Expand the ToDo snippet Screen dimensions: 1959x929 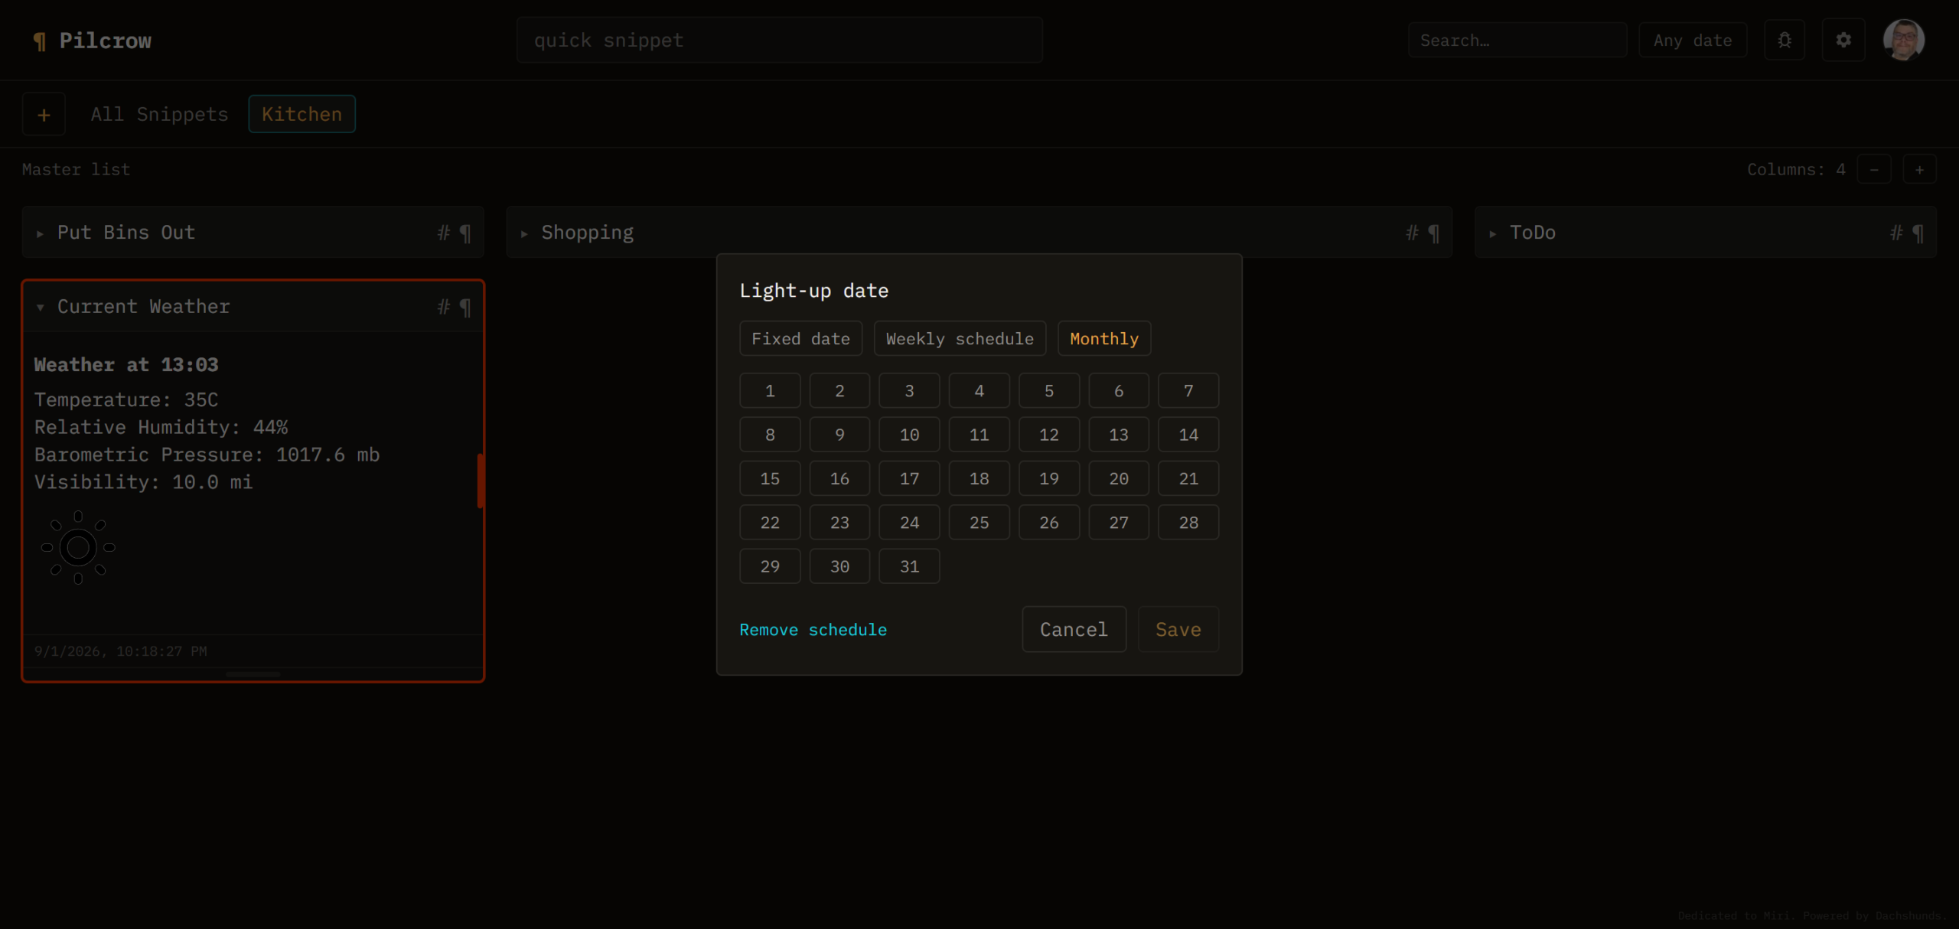click(1492, 233)
